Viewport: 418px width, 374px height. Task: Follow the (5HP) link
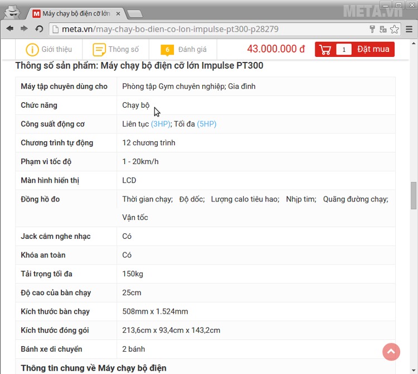[x=207, y=124]
